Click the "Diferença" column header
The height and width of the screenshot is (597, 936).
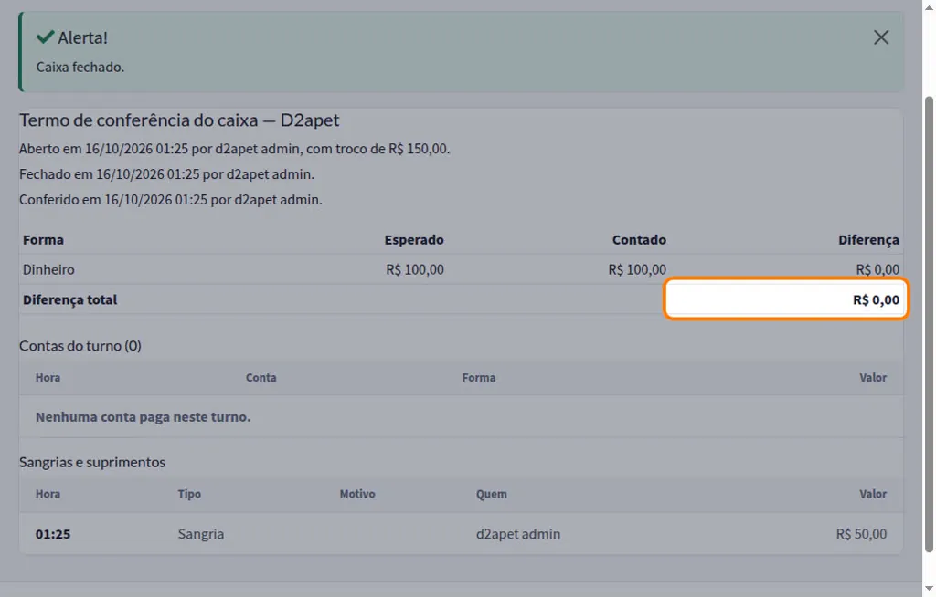(x=868, y=240)
